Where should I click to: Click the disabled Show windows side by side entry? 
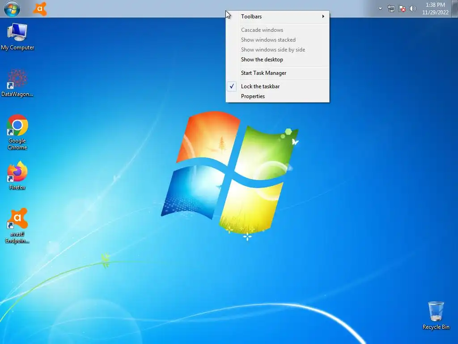pyautogui.click(x=278, y=50)
